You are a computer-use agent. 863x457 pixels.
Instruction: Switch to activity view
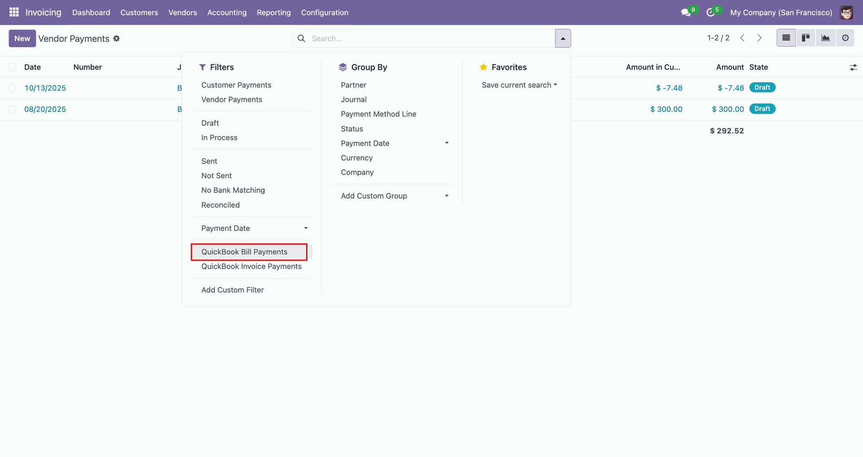[x=845, y=38]
